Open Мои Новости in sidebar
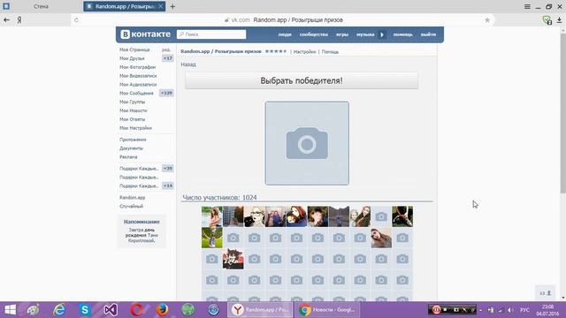The width and height of the screenshot is (566, 318). [134, 110]
